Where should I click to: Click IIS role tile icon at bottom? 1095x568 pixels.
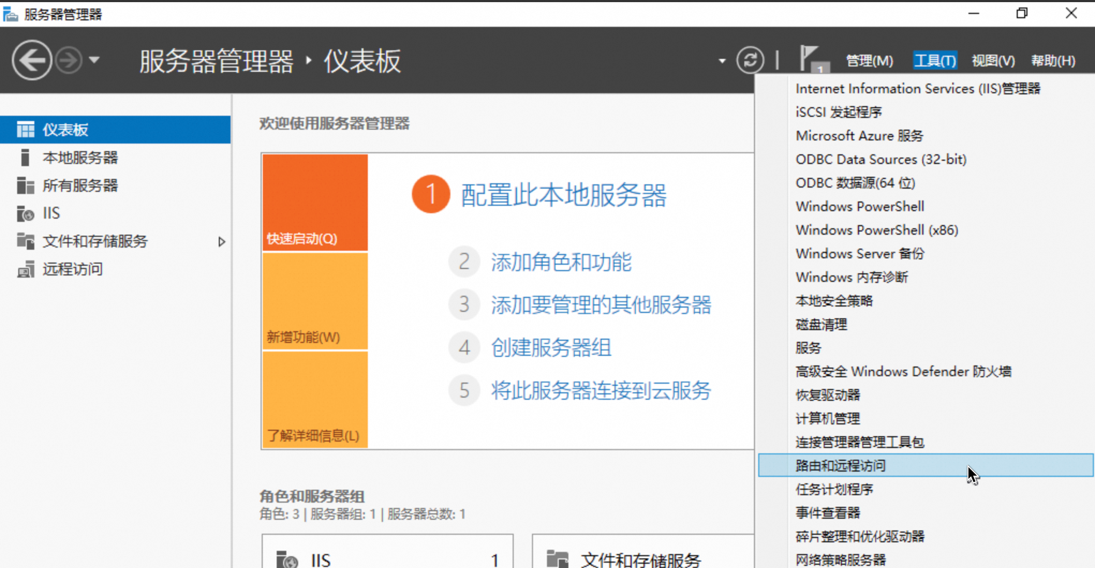pos(287,559)
